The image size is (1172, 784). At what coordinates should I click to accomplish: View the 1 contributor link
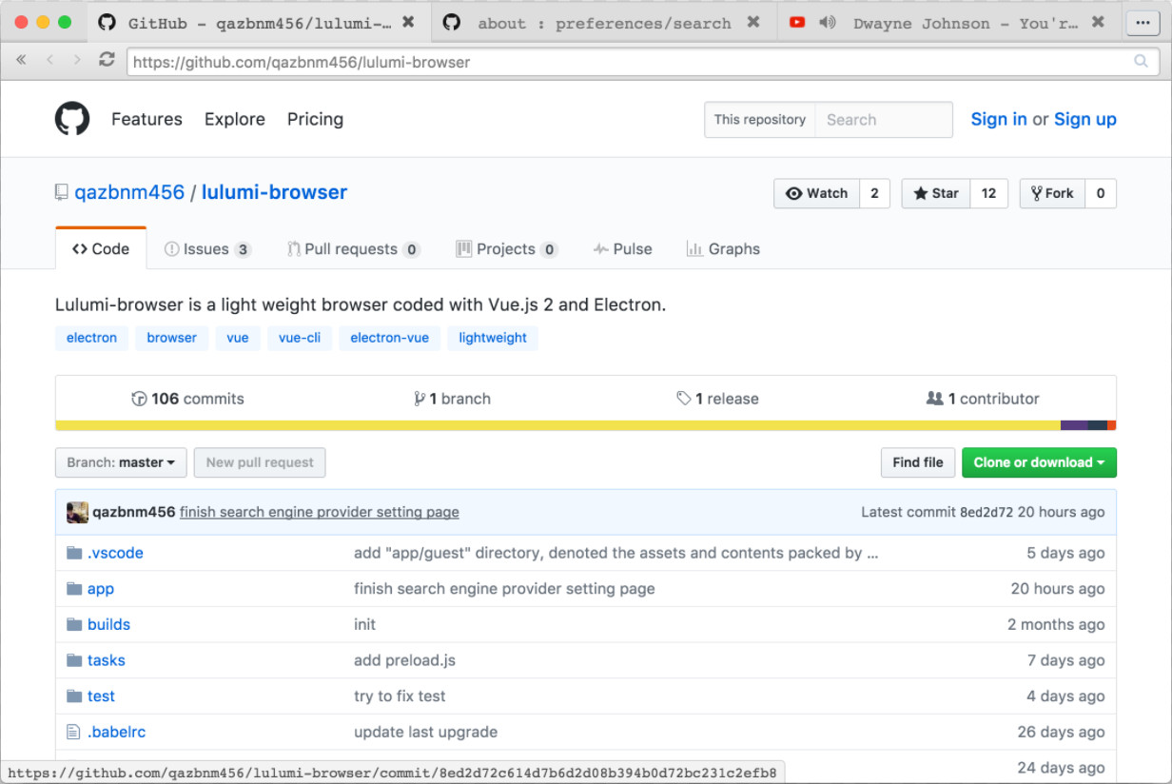[983, 399]
